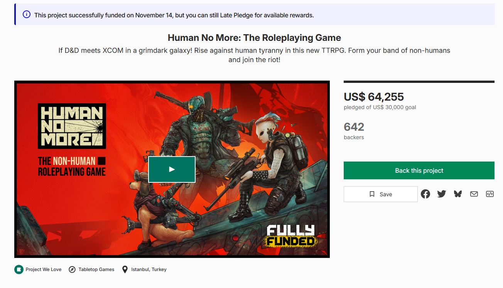This screenshot has height=288, width=503.
Task: Share the project on Facebook
Action: (425, 194)
